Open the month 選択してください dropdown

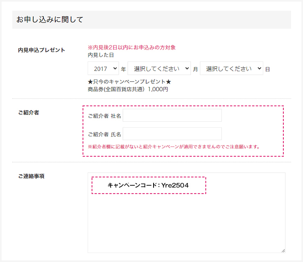click(x=159, y=68)
